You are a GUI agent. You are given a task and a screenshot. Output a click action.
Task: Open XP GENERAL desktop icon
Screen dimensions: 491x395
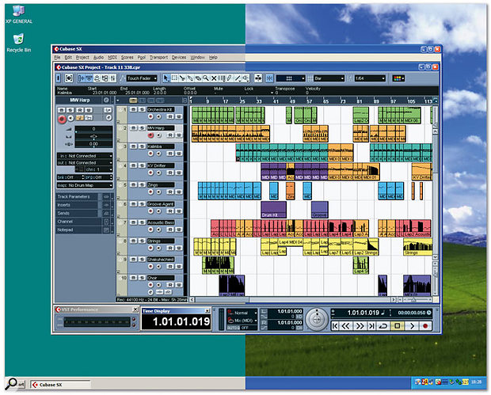coord(18,15)
